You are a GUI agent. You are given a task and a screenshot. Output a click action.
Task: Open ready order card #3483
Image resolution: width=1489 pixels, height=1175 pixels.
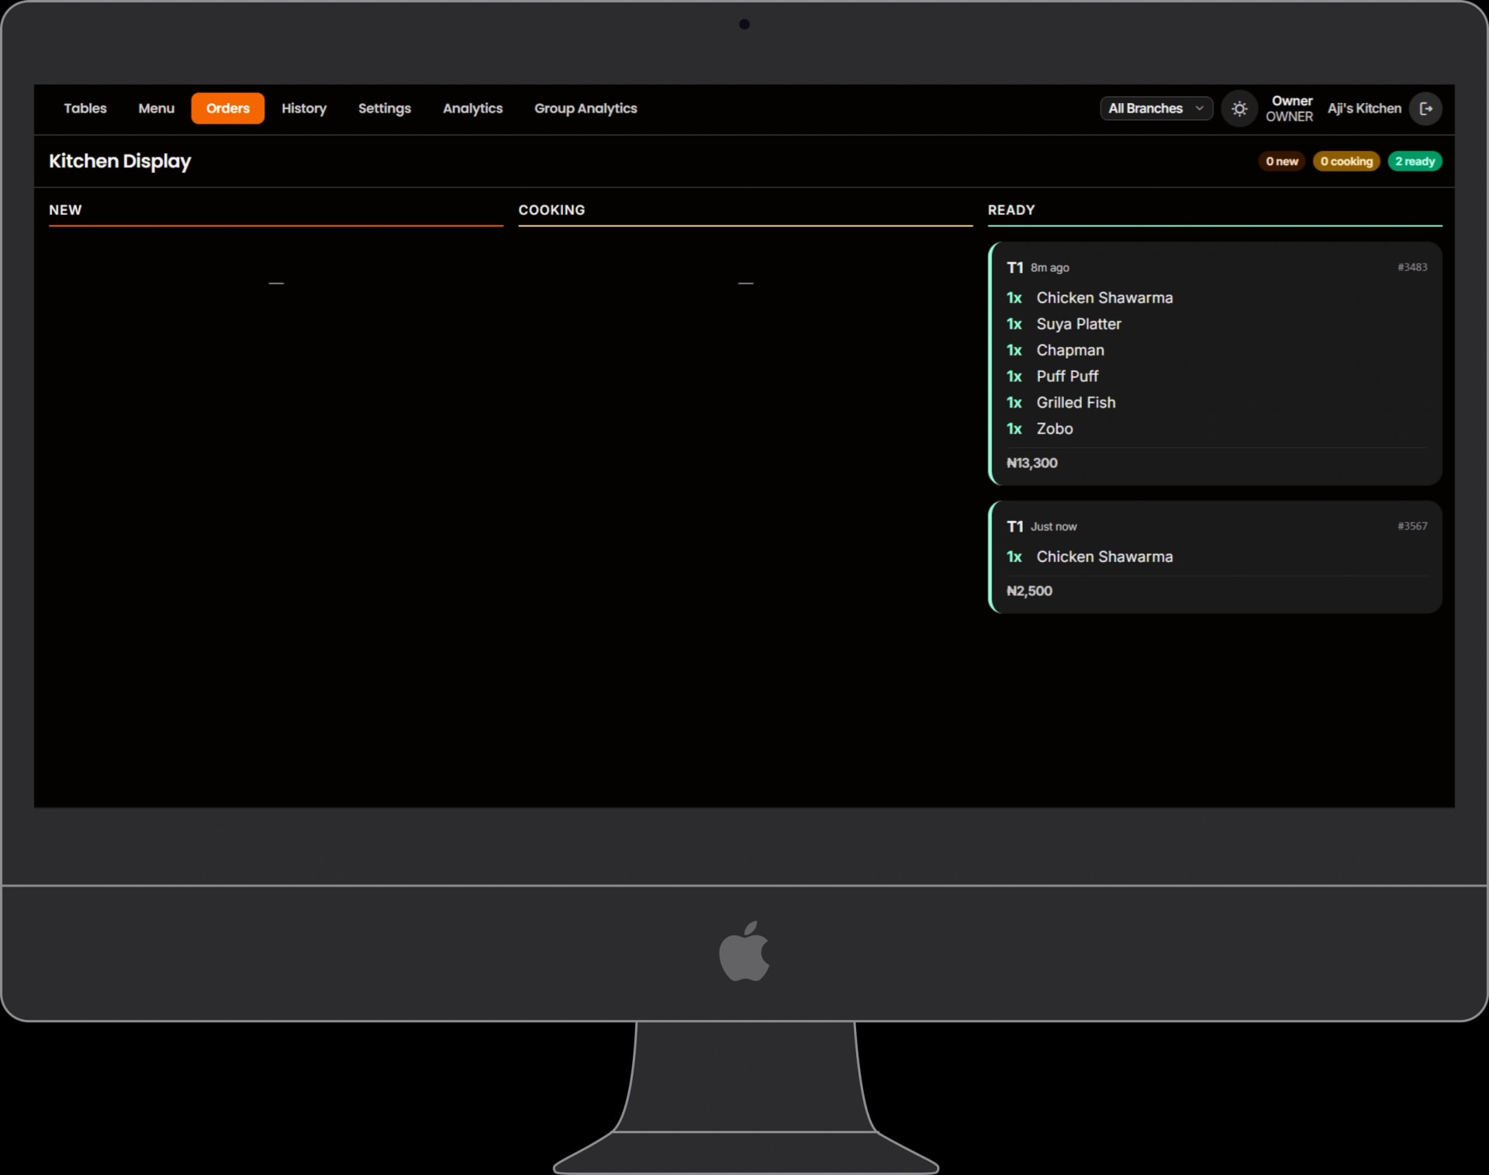point(1215,364)
